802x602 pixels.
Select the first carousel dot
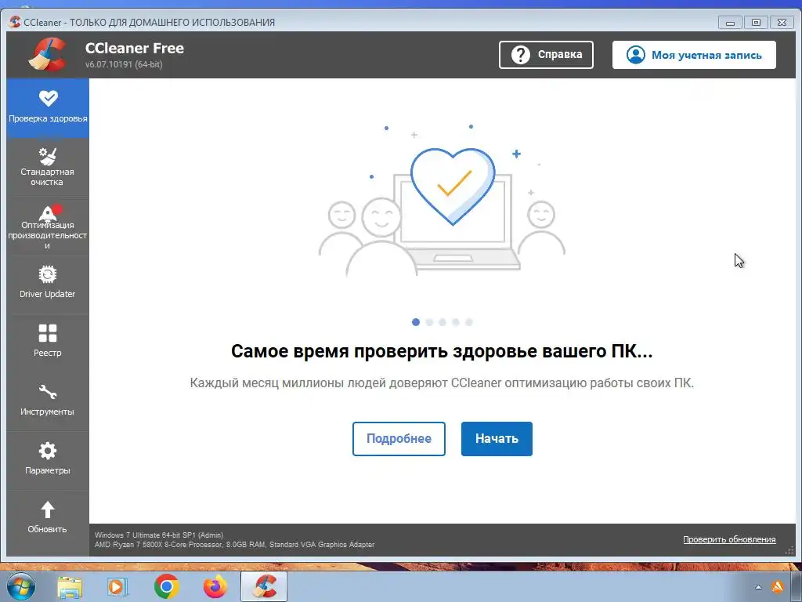416,322
